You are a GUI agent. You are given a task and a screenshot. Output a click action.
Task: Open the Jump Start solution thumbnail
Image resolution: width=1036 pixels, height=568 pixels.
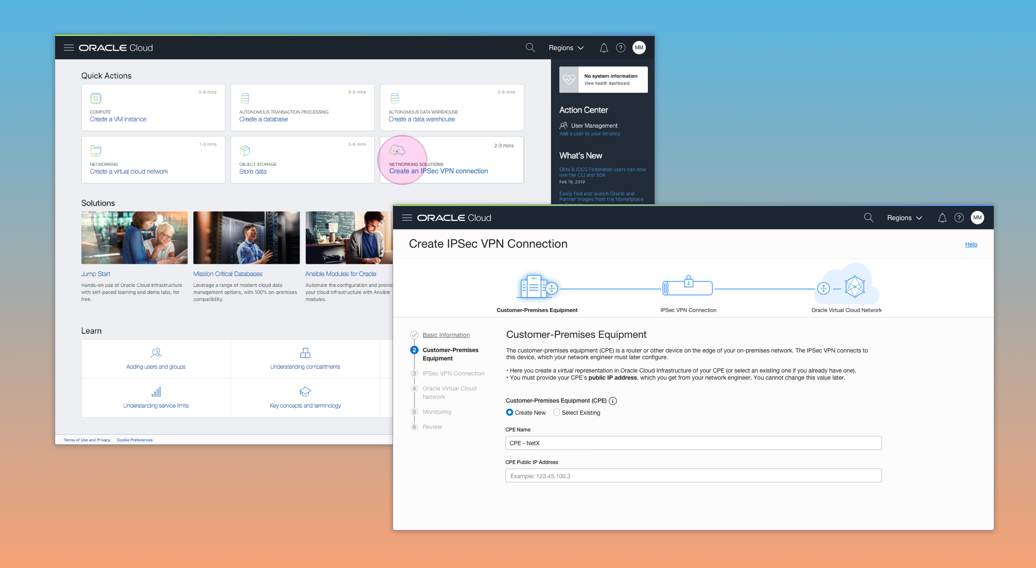tap(134, 238)
